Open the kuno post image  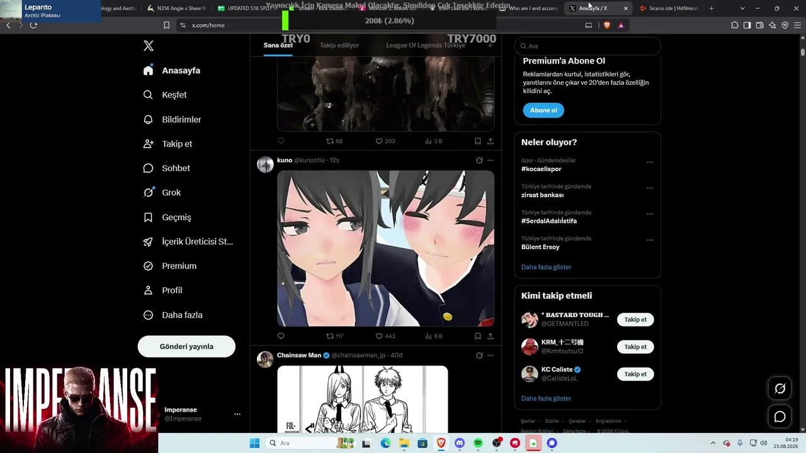(385, 249)
